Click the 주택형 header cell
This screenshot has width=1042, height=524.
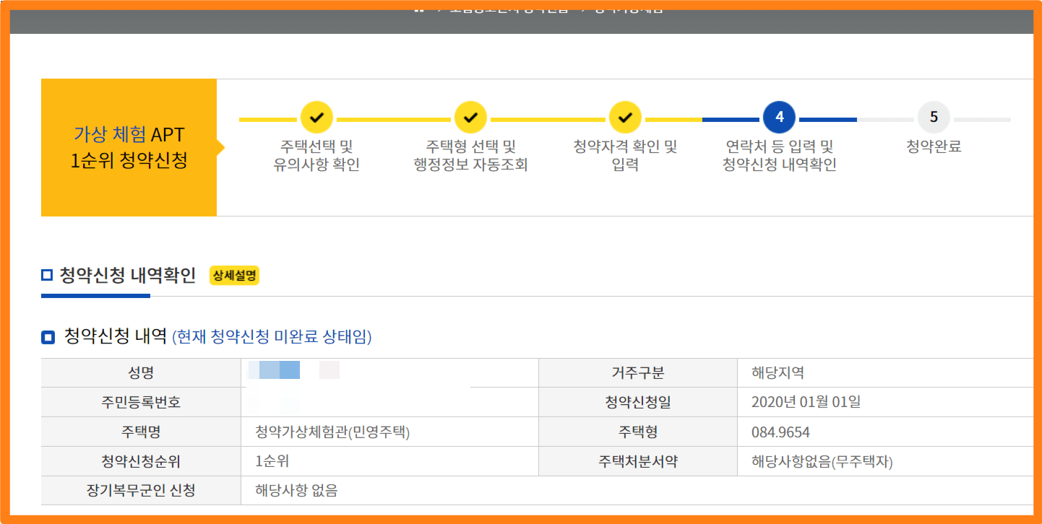click(x=638, y=432)
